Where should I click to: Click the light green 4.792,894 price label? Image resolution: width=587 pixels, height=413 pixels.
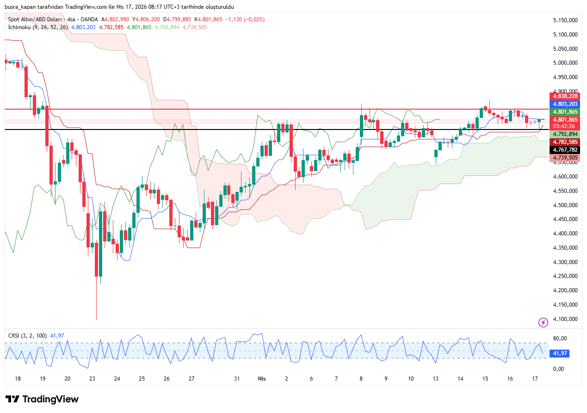(564, 134)
